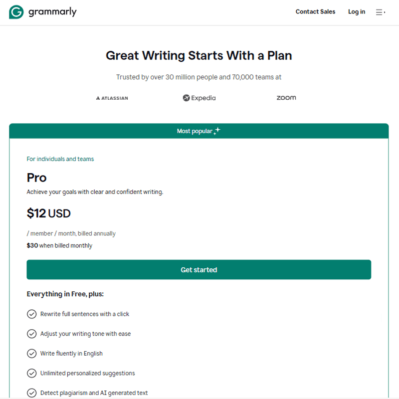399x399 pixels.
Task: Open the Contact Sales menu item
Action: pos(315,12)
